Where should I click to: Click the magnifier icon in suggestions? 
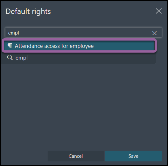[10, 58]
